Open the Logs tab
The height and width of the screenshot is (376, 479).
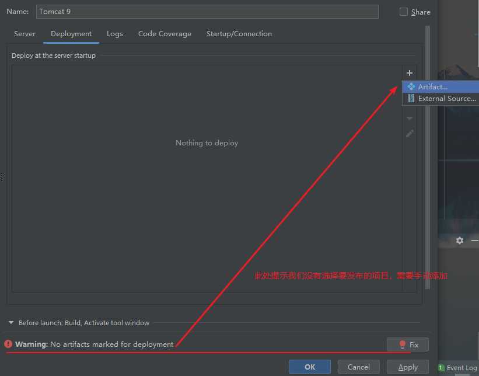click(115, 34)
